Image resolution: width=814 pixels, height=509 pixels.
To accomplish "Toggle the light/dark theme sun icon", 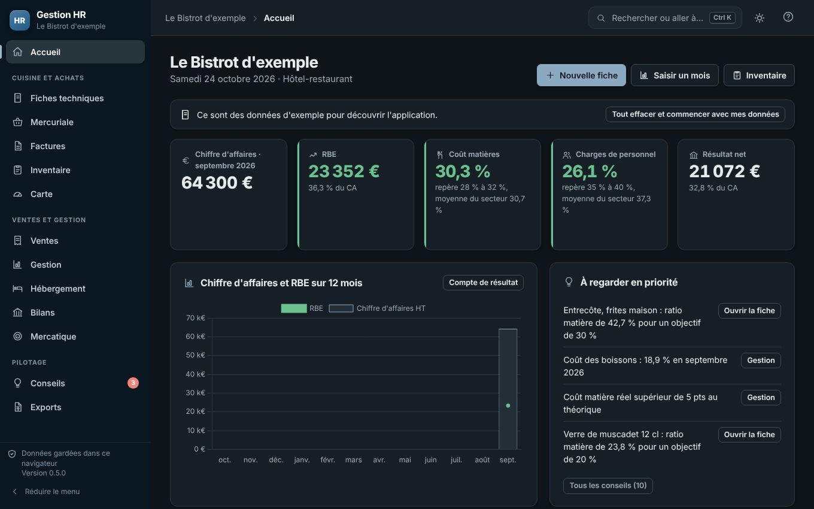I will (x=760, y=18).
